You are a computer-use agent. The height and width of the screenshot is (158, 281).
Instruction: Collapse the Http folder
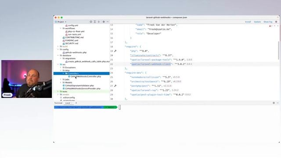tap(61, 70)
